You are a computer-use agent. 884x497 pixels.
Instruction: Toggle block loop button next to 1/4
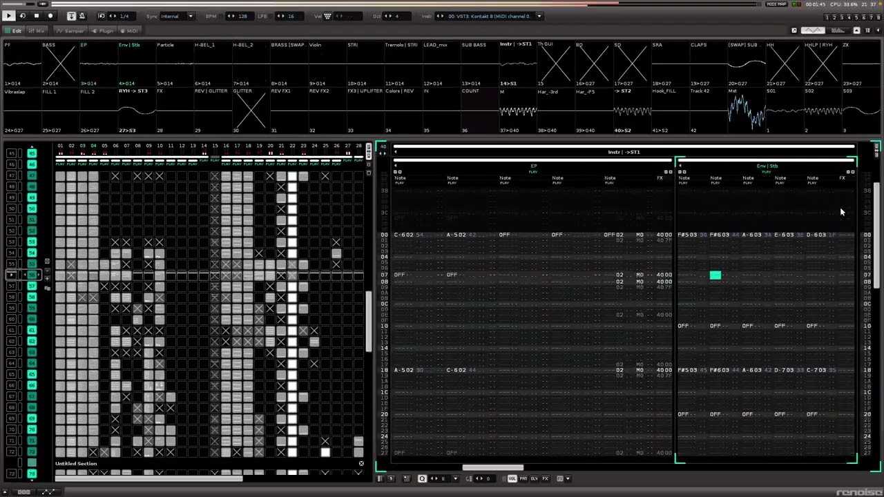[102, 16]
